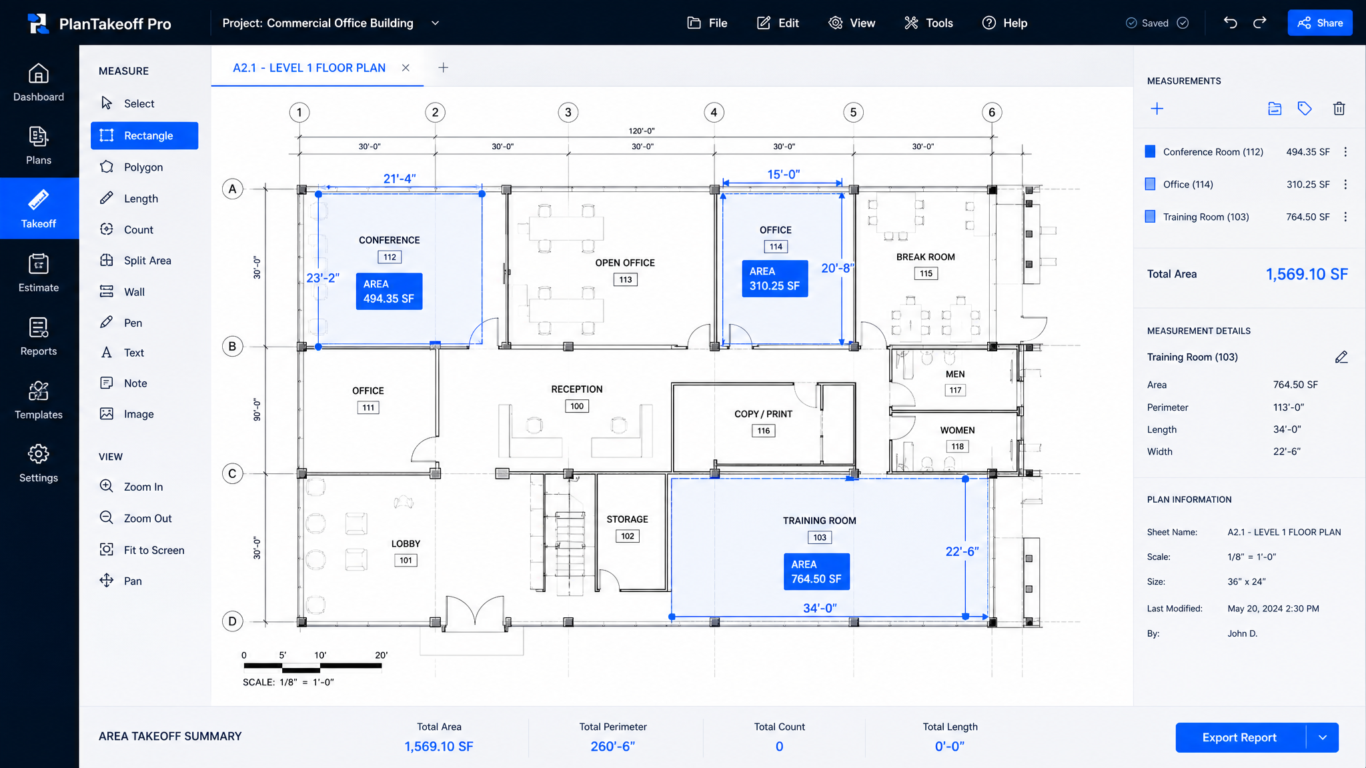Undo the last action
This screenshot has height=768, width=1366.
pyautogui.click(x=1231, y=23)
